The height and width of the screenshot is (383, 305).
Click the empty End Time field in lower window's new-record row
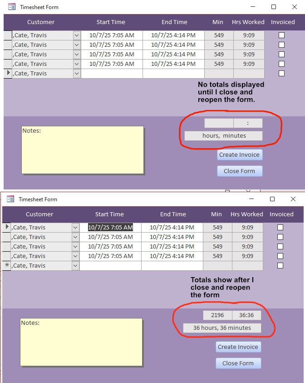172,265
